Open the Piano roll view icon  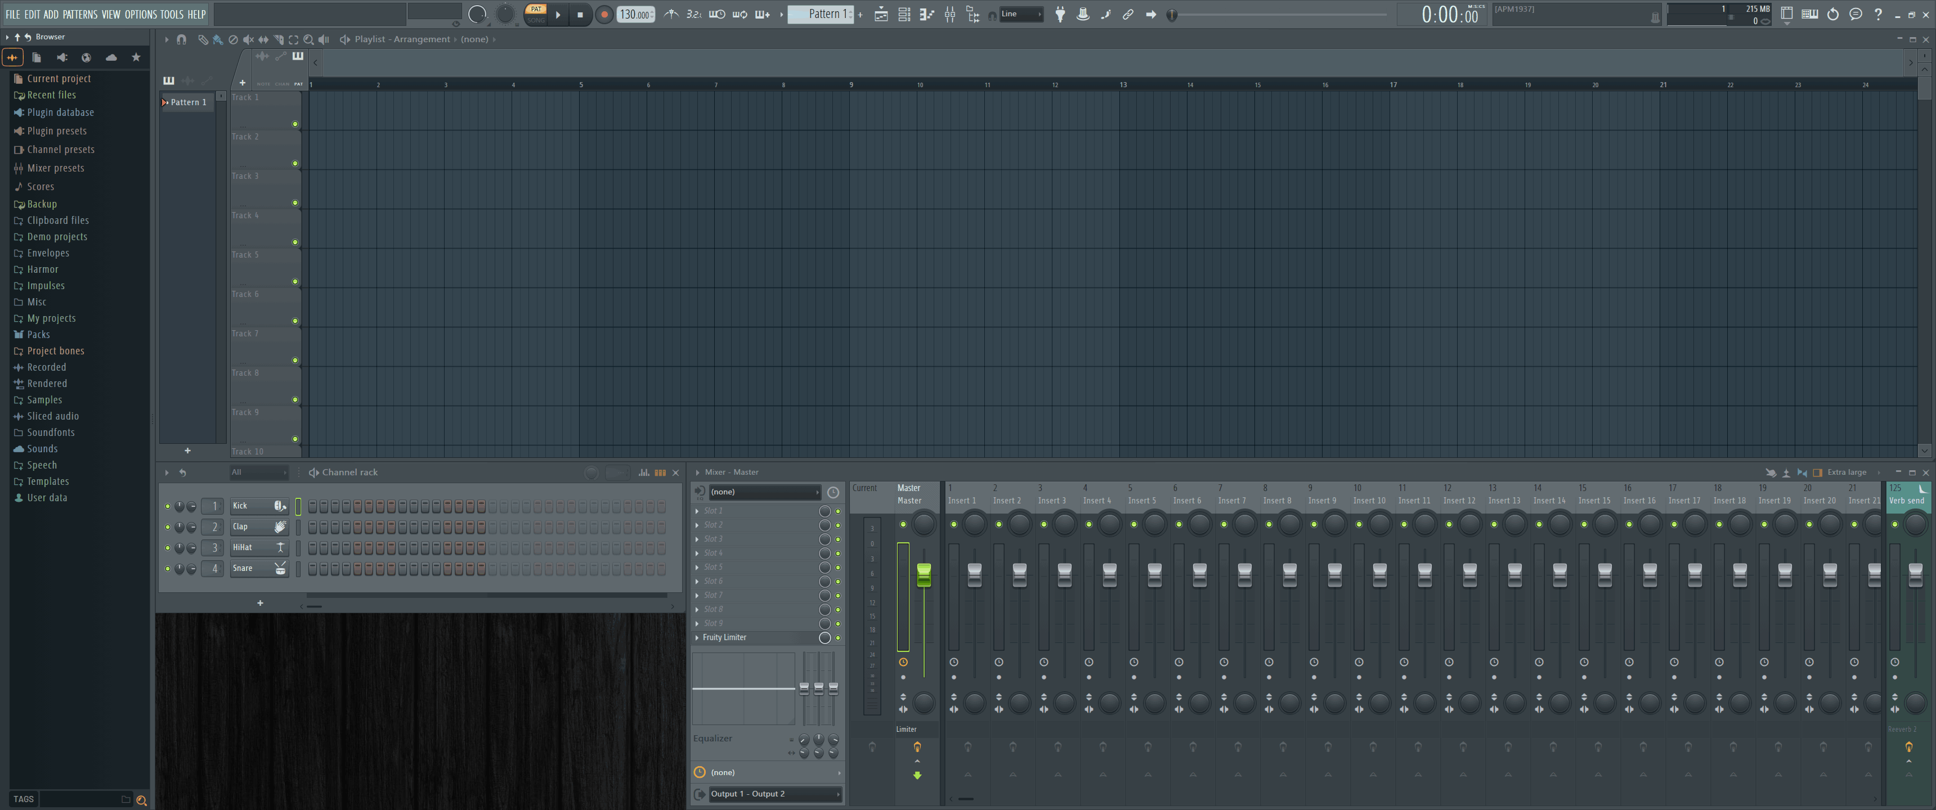pyautogui.click(x=927, y=14)
